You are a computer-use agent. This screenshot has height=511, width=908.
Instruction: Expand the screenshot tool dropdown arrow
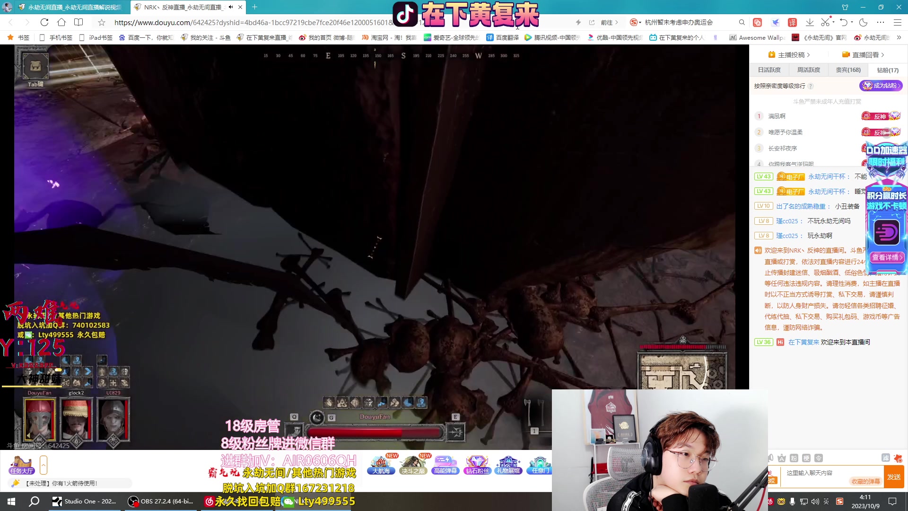point(833,22)
